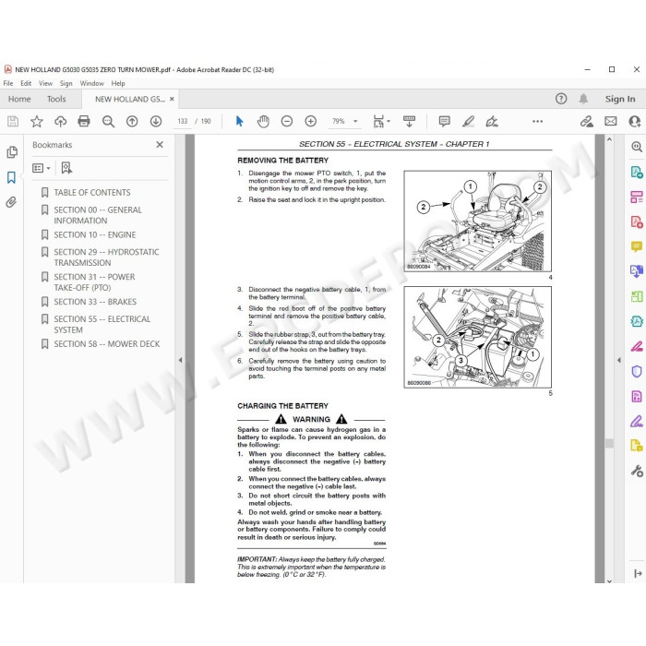Activate the hand pan tool
Screen dimensions: 646x646
(263, 121)
